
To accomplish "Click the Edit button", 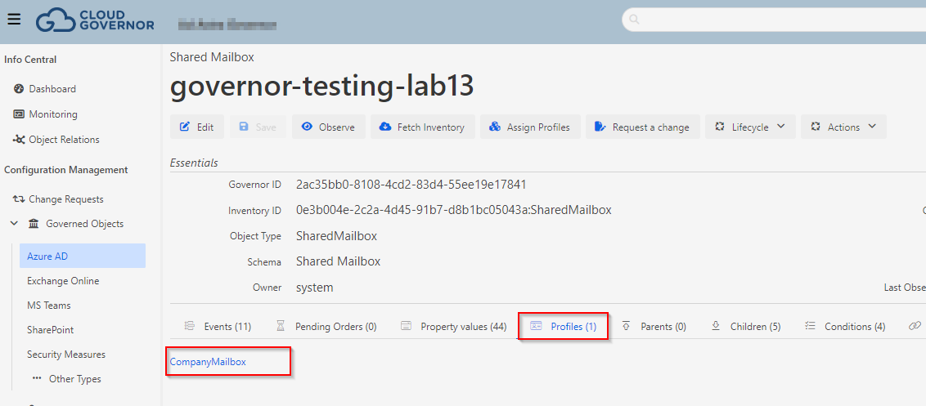I will point(196,127).
